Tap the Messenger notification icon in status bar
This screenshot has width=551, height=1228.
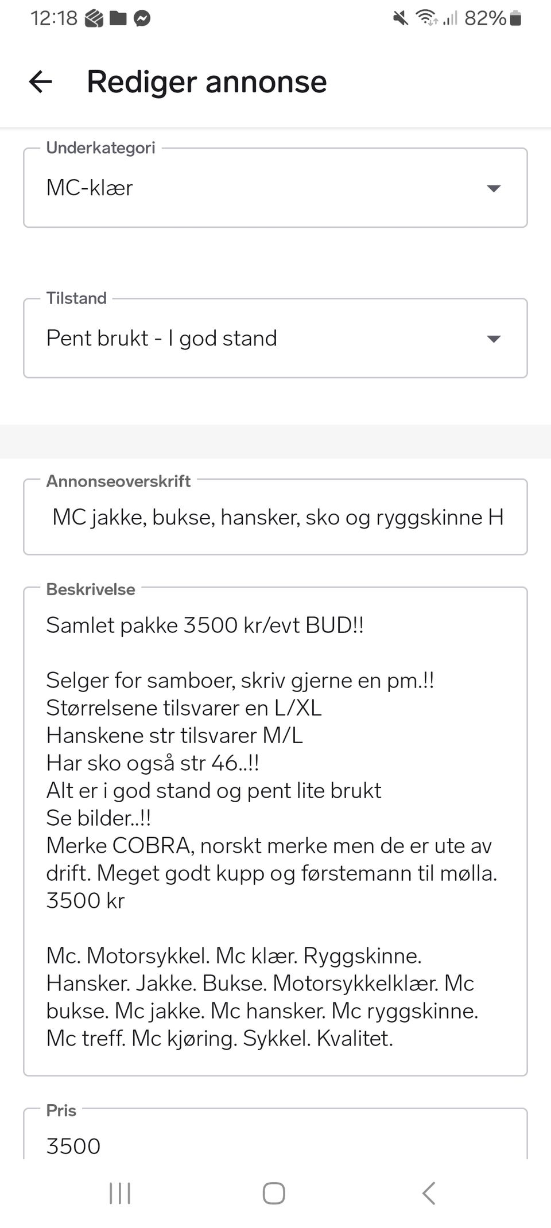(142, 19)
